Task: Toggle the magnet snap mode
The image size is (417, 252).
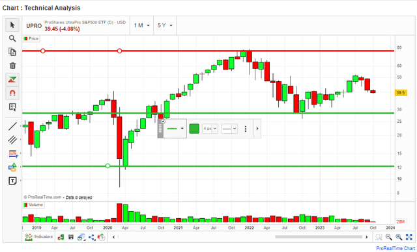Action: [x=12, y=93]
